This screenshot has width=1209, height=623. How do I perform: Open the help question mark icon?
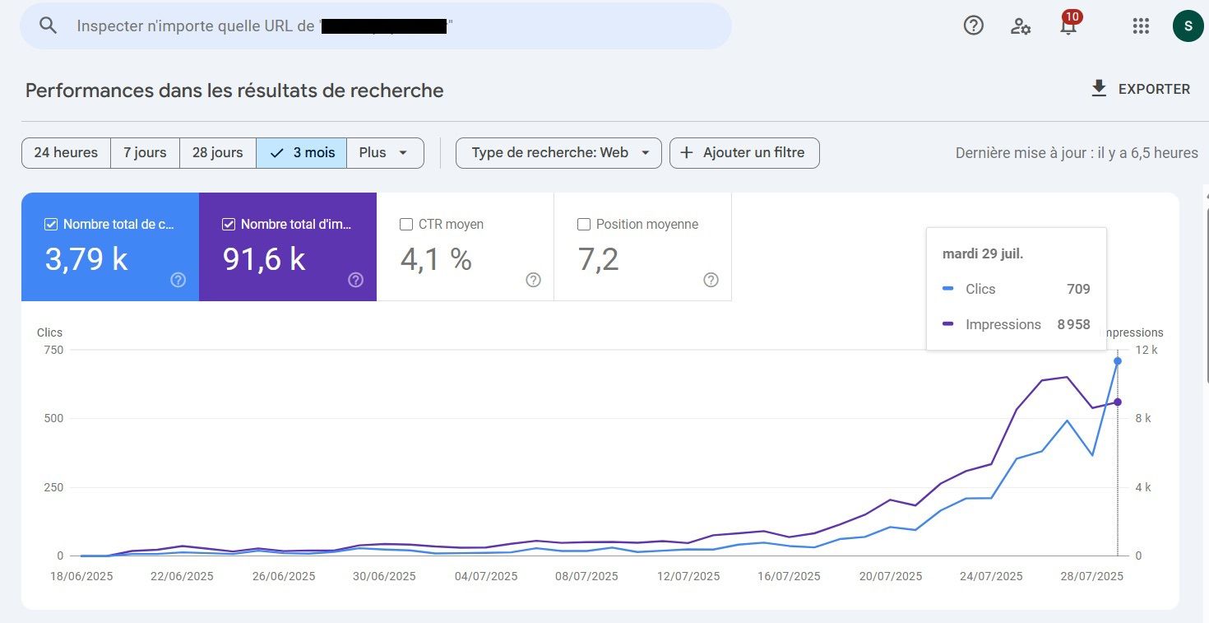click(x=973, y=26)
